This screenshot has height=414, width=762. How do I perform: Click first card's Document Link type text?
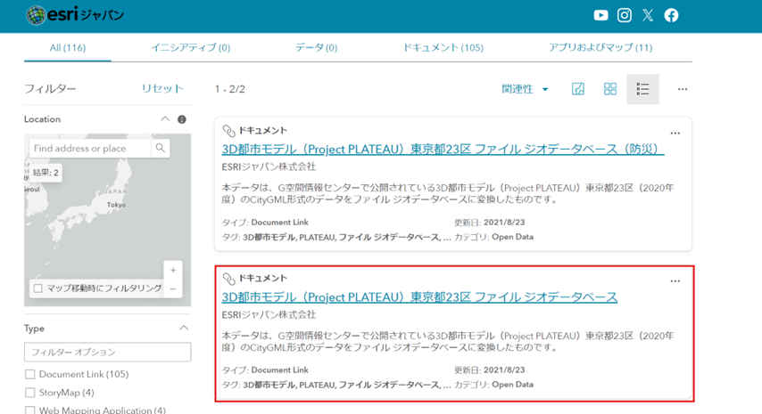point(279,222)
